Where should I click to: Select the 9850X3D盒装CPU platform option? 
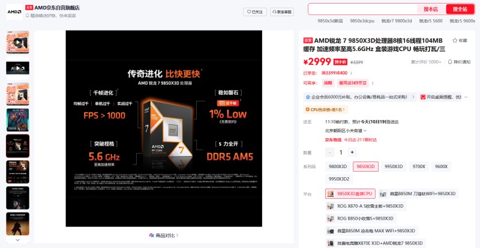(350, 194)
